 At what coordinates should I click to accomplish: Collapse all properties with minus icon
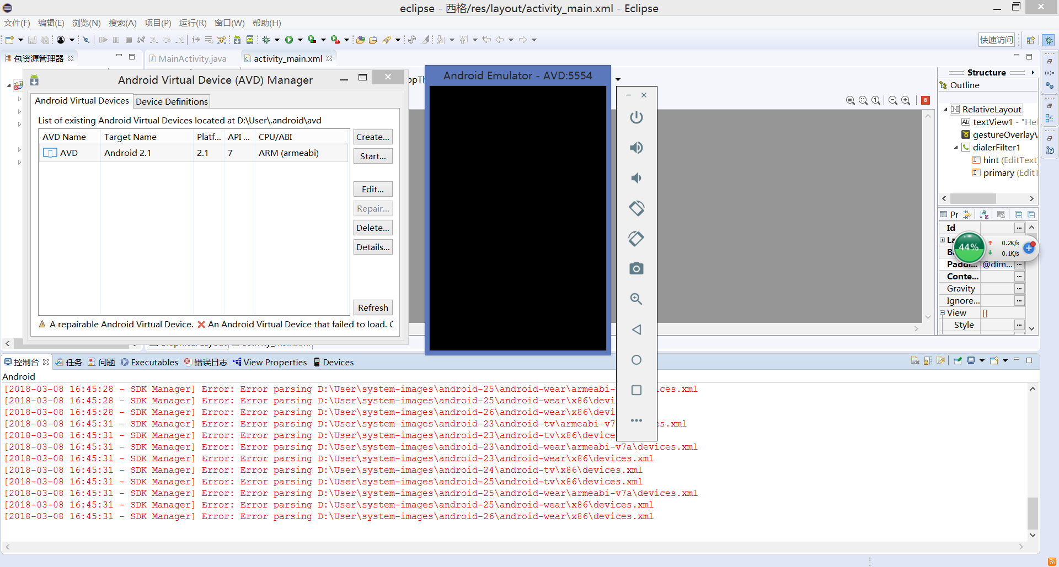[x=1031, y=214]
